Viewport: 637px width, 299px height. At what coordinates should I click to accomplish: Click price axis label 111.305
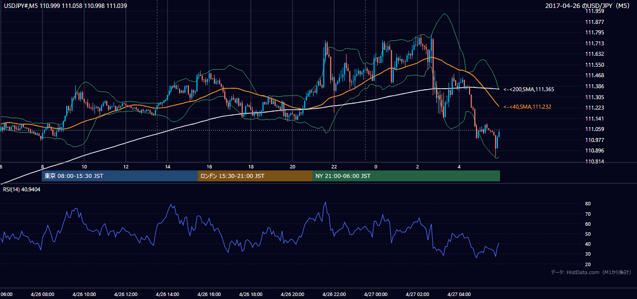pos(594,97)
